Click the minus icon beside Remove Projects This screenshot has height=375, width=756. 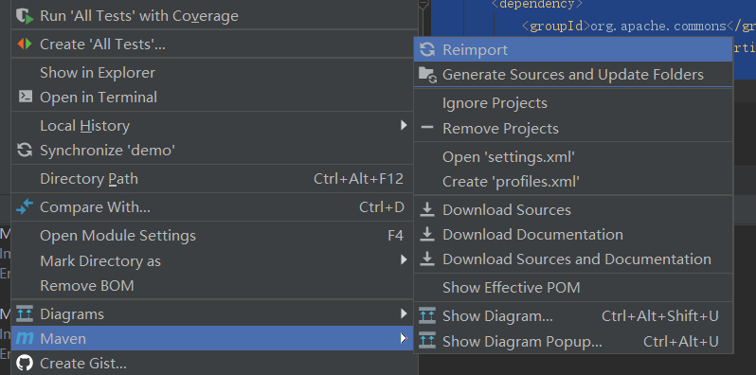tap(427, 128)
